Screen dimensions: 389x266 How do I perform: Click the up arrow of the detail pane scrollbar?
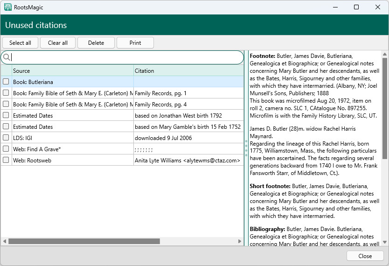tap(385, 54)
